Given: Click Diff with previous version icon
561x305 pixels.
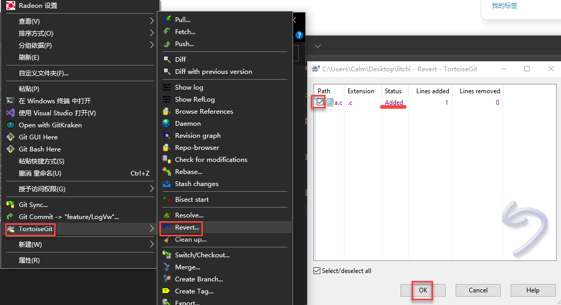Looking at the screenshot, I should click(x=167, y=71).
